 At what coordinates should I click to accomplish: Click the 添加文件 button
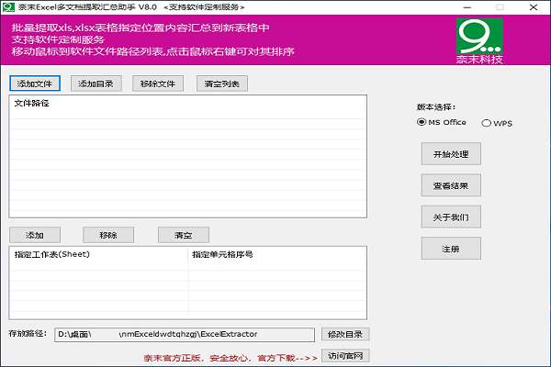coord(34,83)
